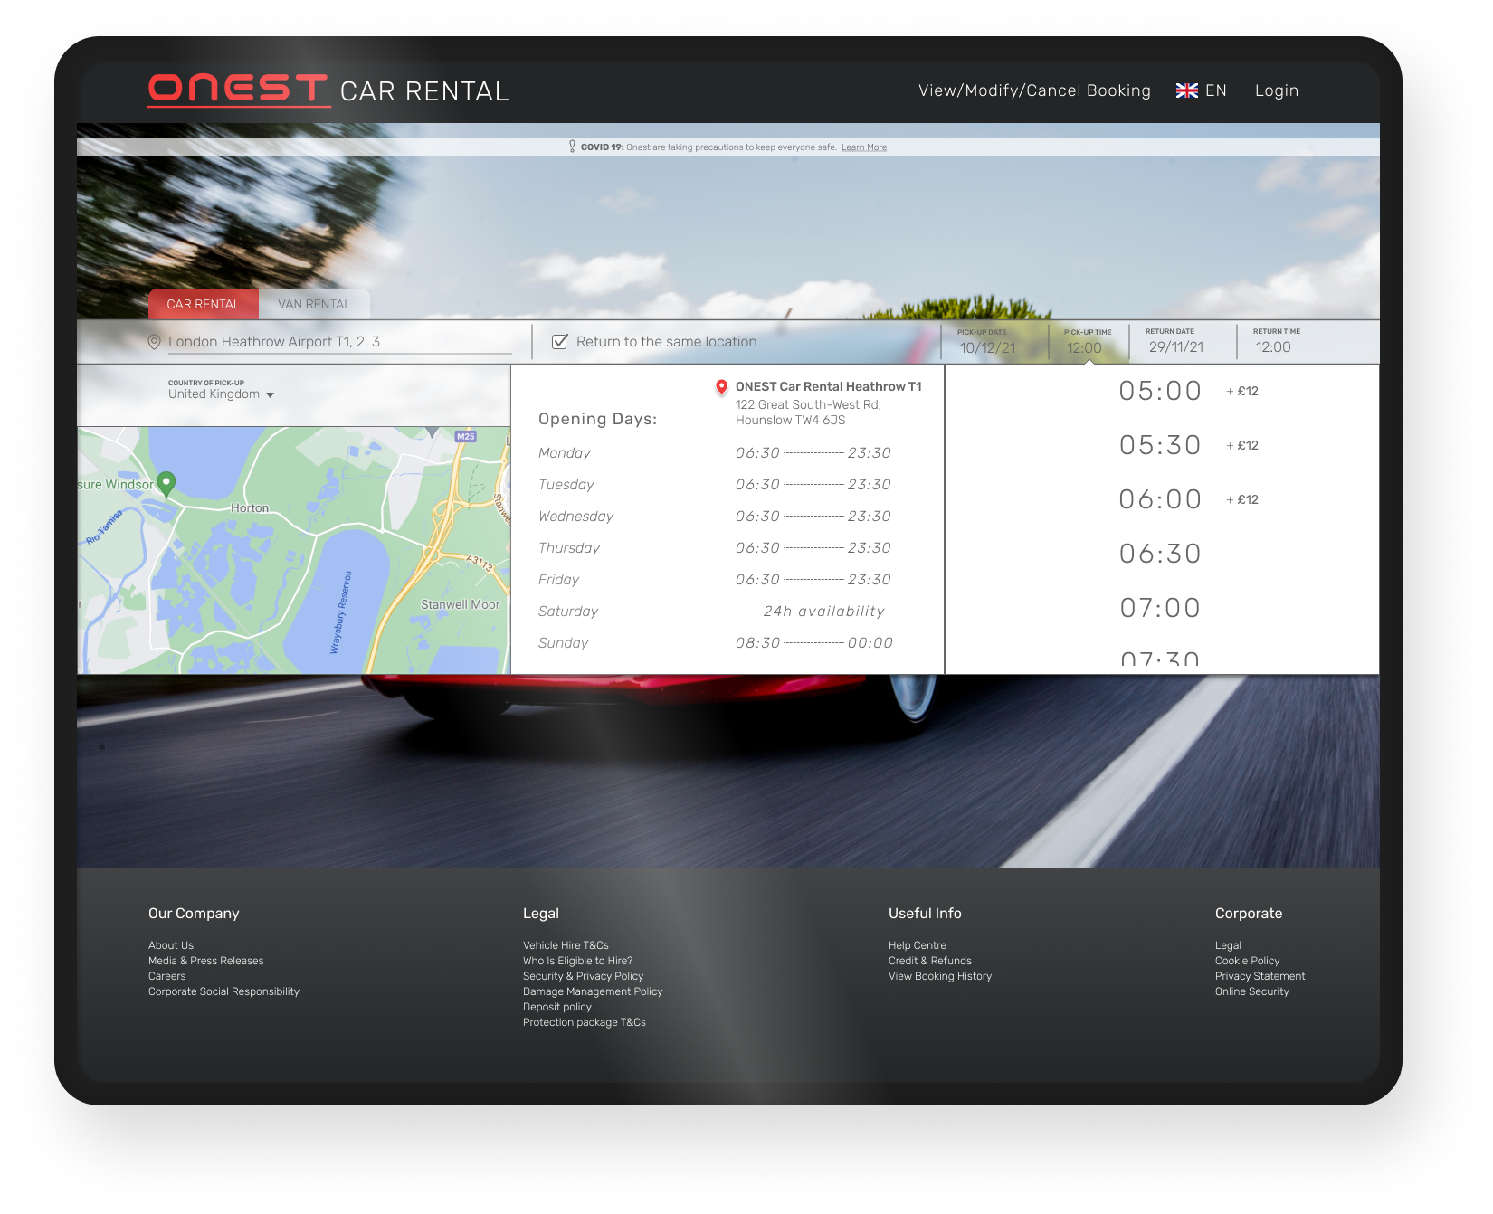Viewport: 1493px width, 1214px height.
Task: Click the location pin icon in pick-up field
Action: tap(155, 342)
